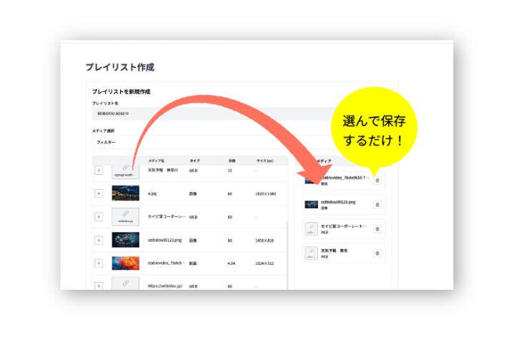Select the seibidou00123.png name in the media table
Image resolution: width=506 pixels, height=339 pixels.
164,240
